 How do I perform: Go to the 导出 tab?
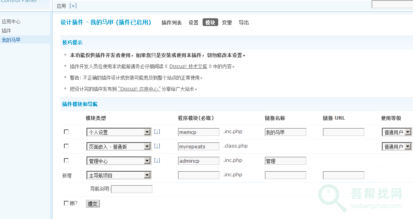(244, 23)
